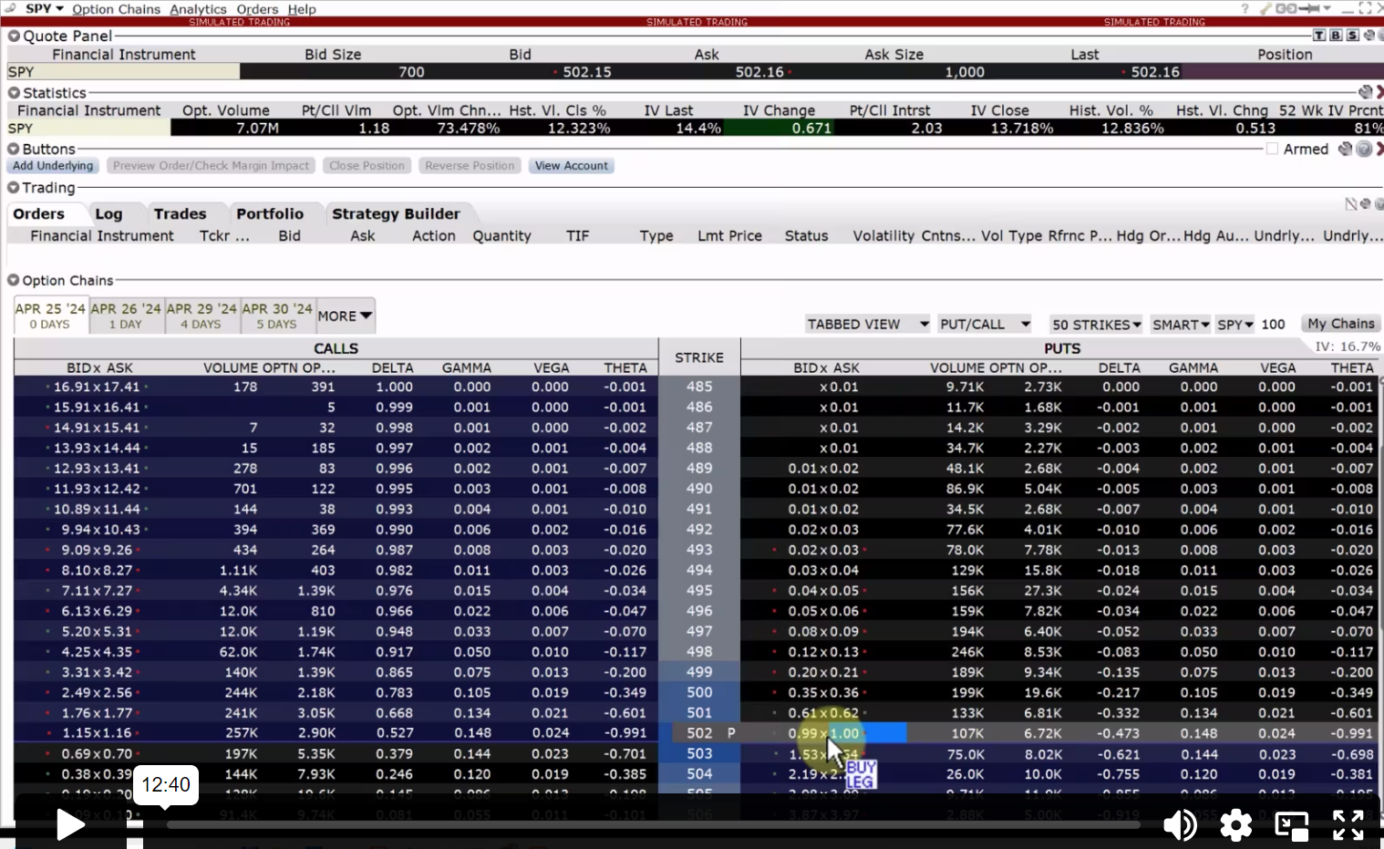Open the PUT/CALL dropdown
The width and height of the screenshot is (1384, 849).
click(x=985, y=324)
